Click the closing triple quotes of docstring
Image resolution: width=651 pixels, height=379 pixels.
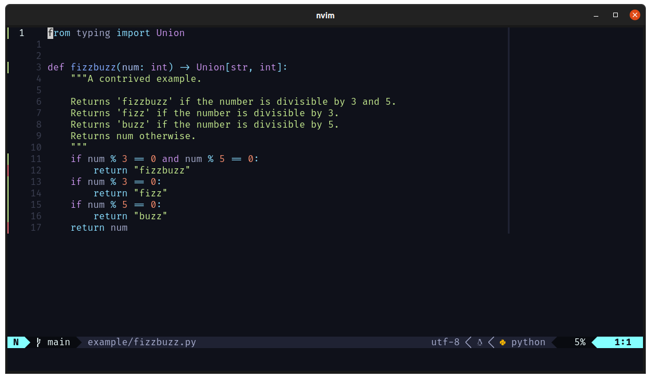(x=78, y=146)
